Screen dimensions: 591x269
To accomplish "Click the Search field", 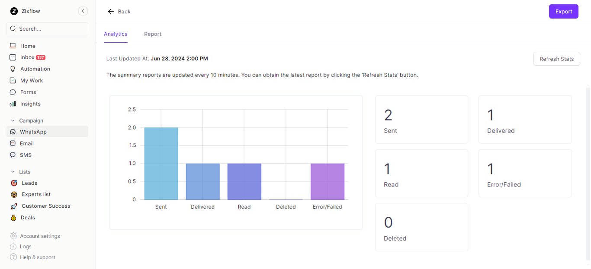I will (47, 28).
